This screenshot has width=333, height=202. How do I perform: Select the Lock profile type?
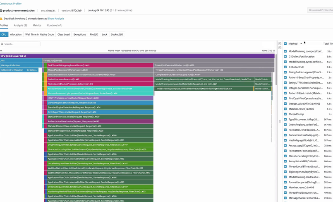[105, 34]
